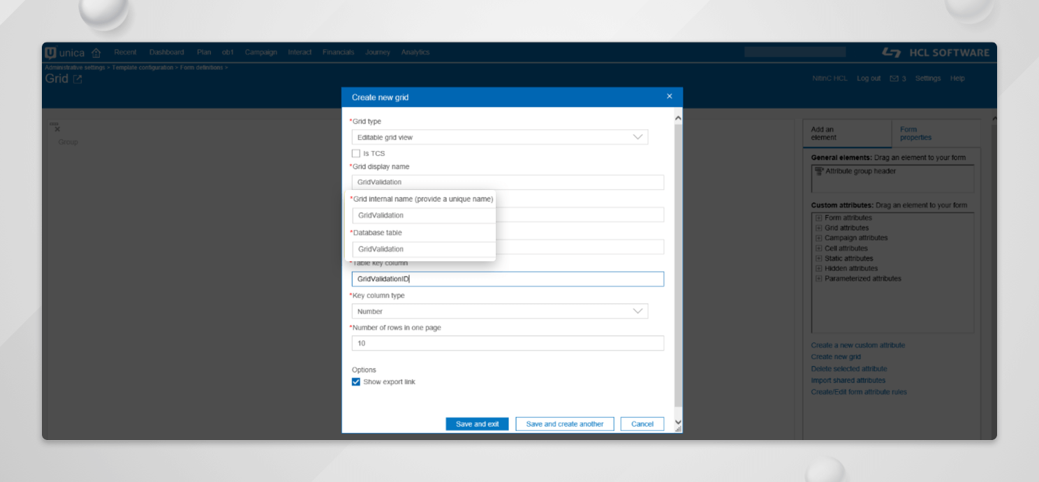The width and height of the screenshot is (1039, 482).
Task: Expand the Grid attributes tree item
Action: point(818,227)
